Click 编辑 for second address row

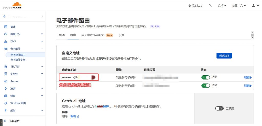pyautogui.click(x=248, y=86)
